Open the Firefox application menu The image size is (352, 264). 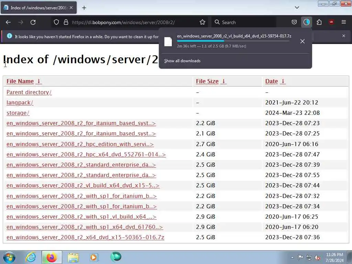click(344, 22)
